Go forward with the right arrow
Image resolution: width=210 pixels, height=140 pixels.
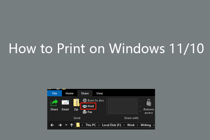pos(60,125)
